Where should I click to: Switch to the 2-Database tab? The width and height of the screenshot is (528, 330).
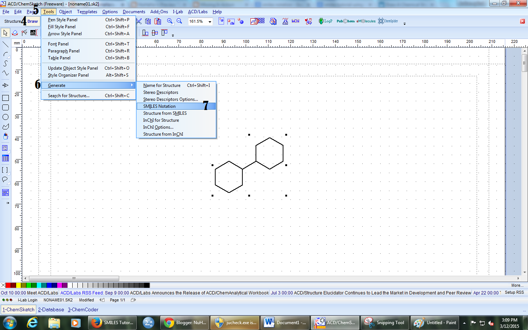click(x=51, y=309)
